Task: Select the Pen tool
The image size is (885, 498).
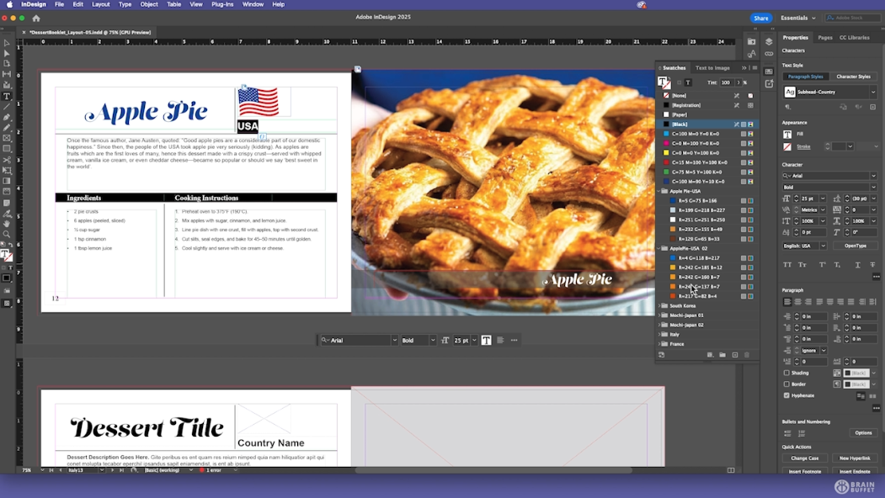Action: tap(7, 117)
